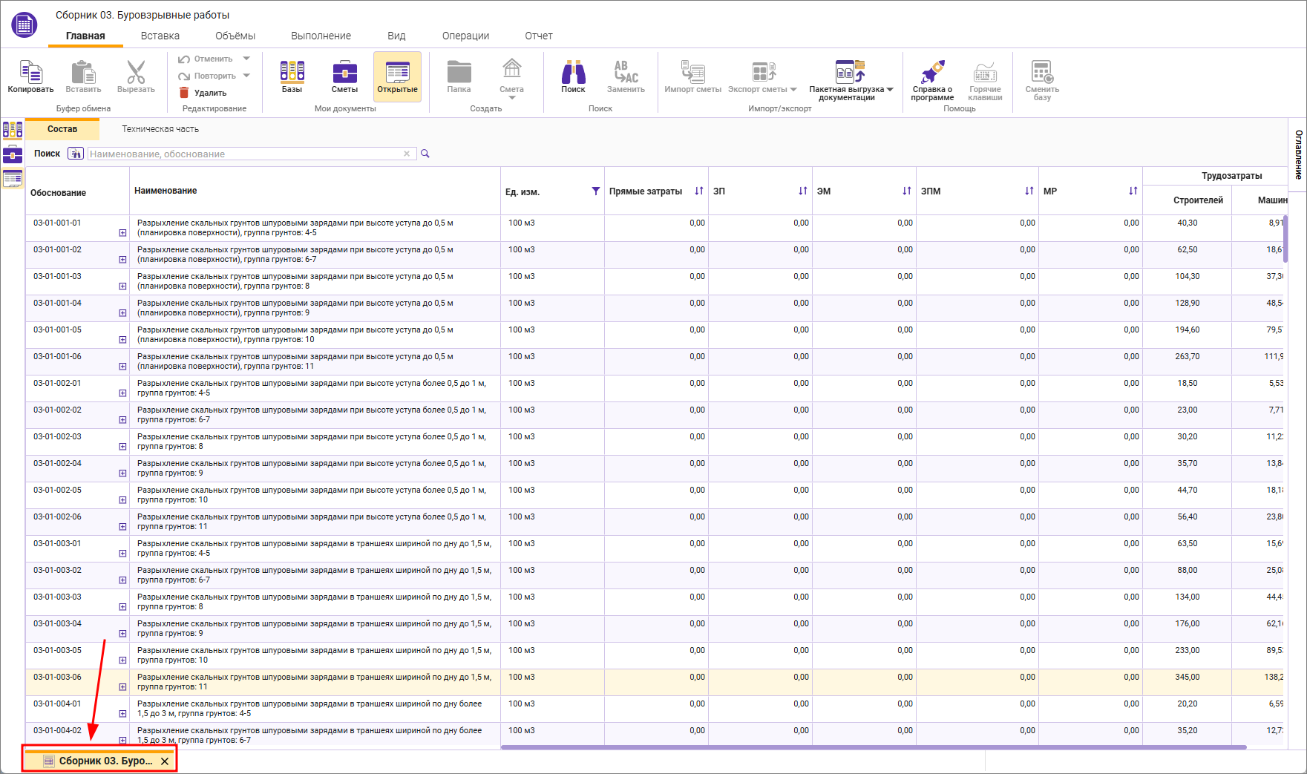
Task: Open Пакетная выгрузка dropdown arrow
Action: pos(890,90)
